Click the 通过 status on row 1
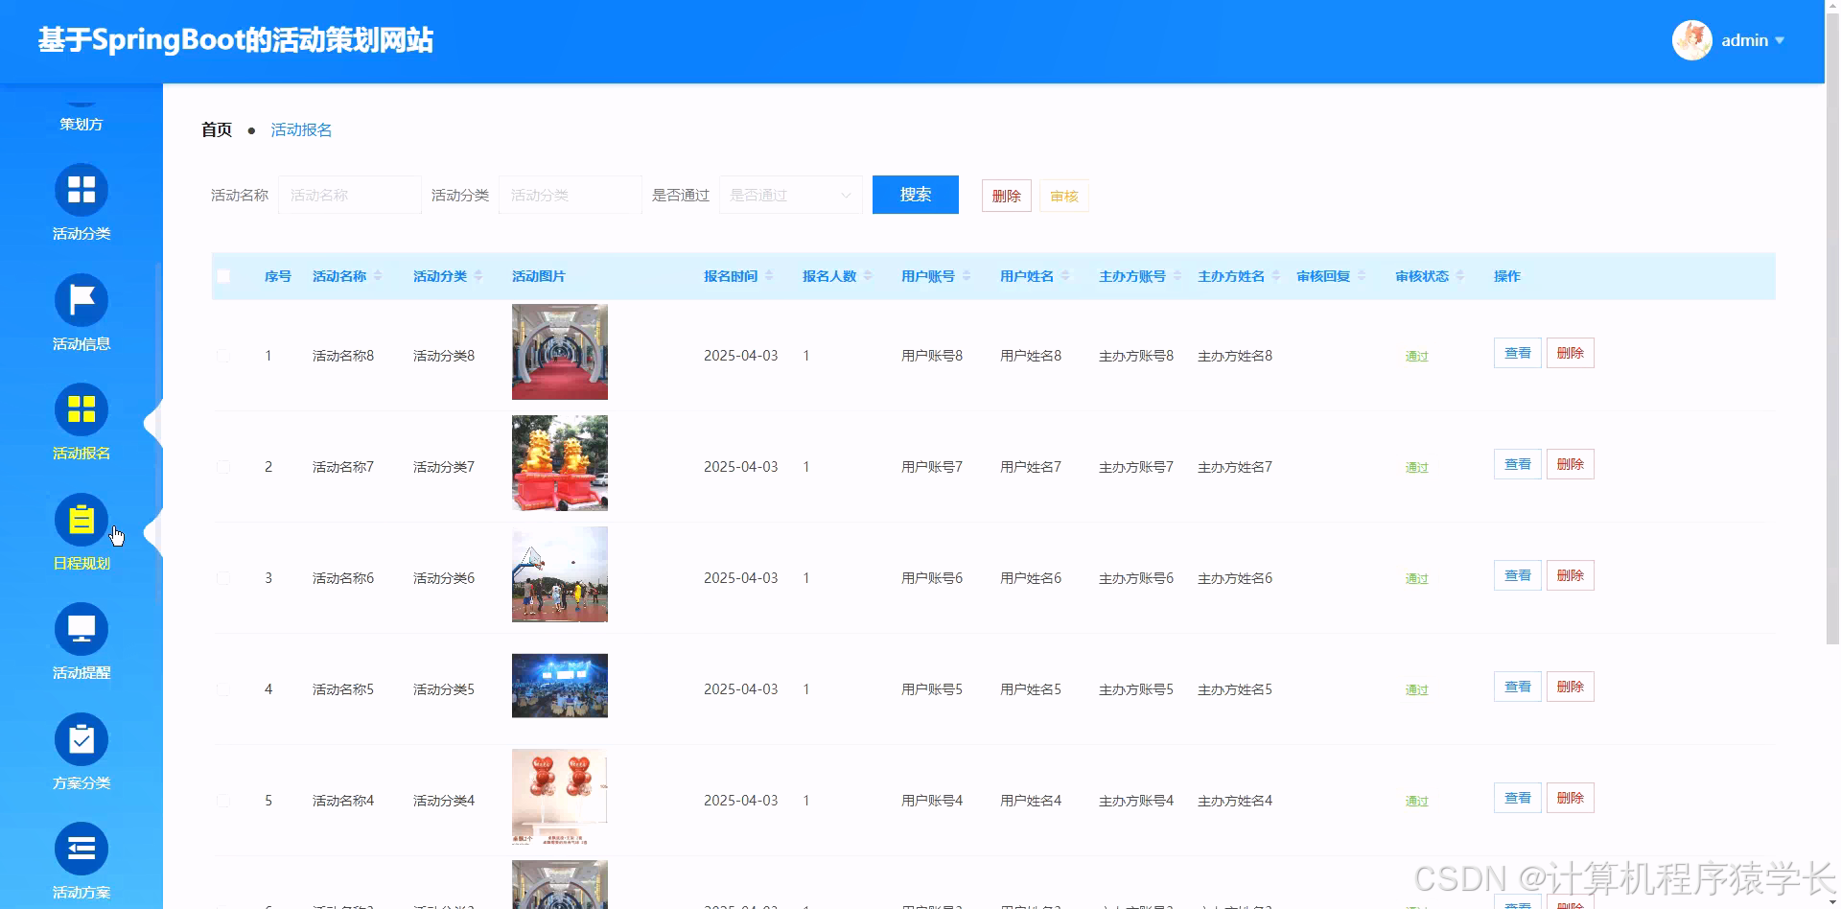1841x909 pixels. [1416, 356]
